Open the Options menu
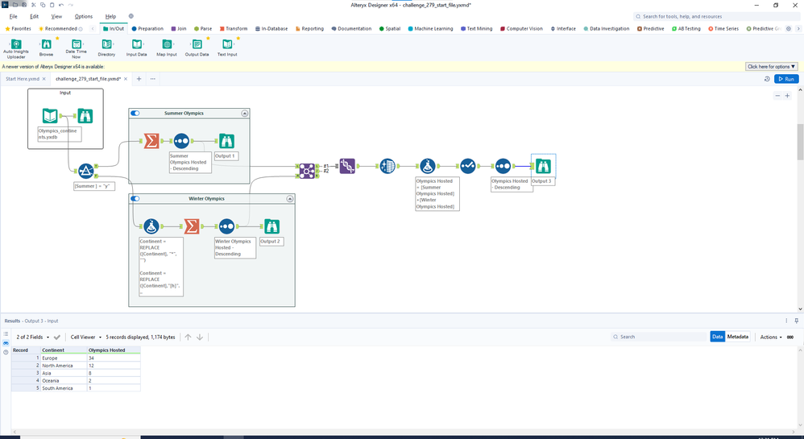Screen dimensions: 804x439 point(84,16)
